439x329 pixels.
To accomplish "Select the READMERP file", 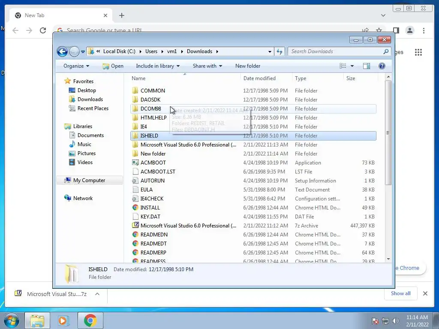I will pyautogui.click(x=153, y=253).
